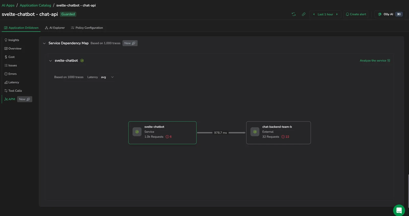Switch to the Application Drilldown tab
This screenshot has height=216, width=409.
[21, 28]
